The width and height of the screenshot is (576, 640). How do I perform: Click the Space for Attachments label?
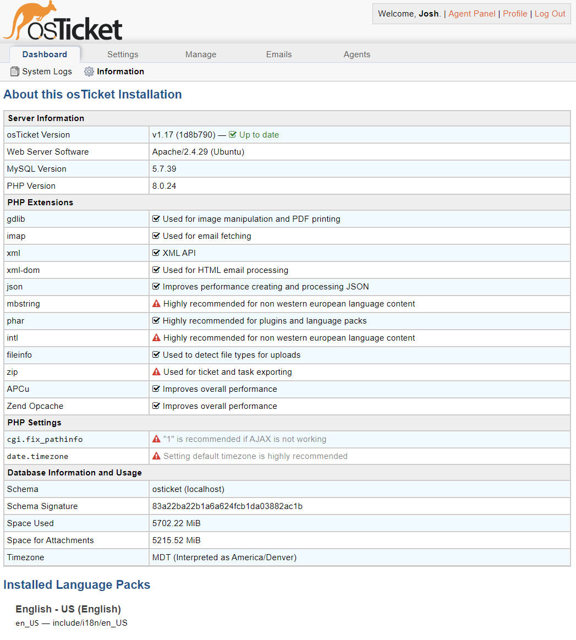50,540
